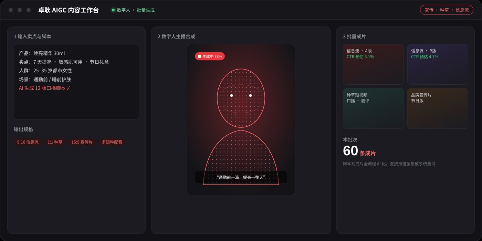Click the CTR 预估 5.1% value

[x=360, y=57]
